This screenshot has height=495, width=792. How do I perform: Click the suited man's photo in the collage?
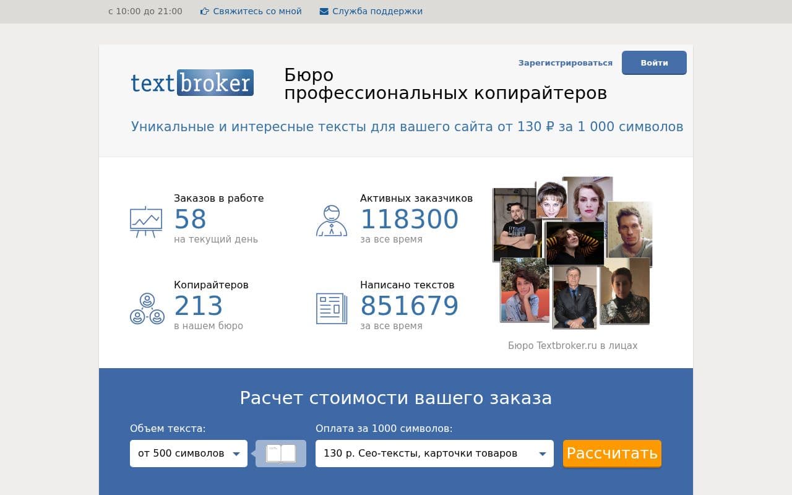[575, 297]
